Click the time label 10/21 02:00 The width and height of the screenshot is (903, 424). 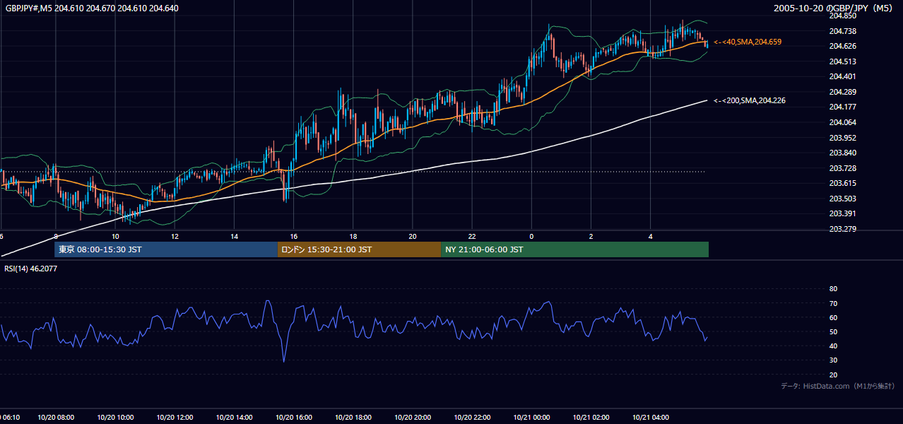pyautogui.click(x=591, y=418)
